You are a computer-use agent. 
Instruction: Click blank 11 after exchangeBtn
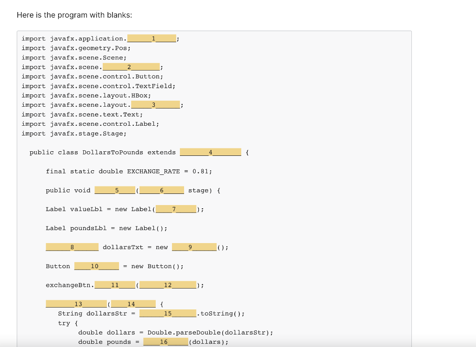[x=114, y=285]
